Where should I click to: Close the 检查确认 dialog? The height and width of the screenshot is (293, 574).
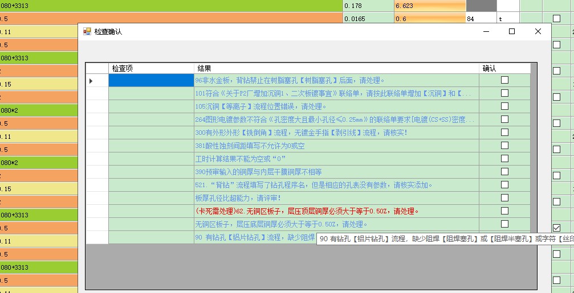coord(538,31)
